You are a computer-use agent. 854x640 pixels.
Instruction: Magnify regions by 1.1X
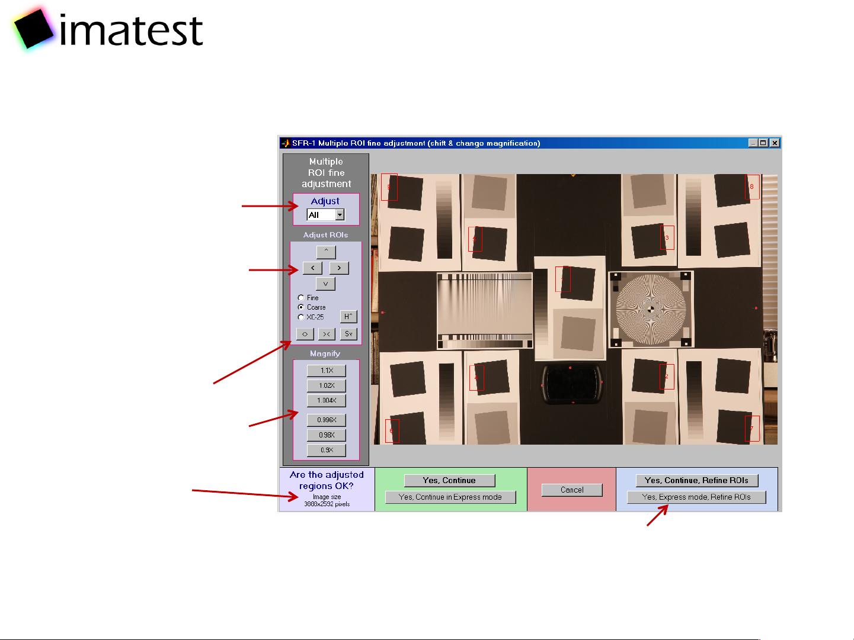[x=327, y=371]
